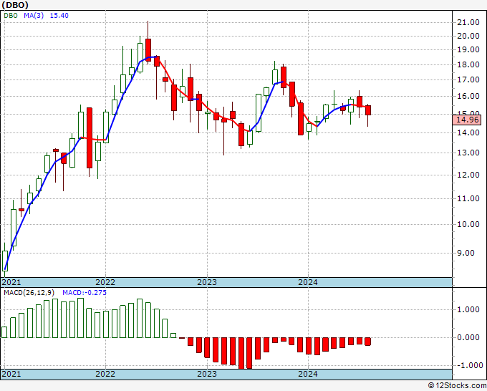
Task: Click the tallest red candle in late 2021
Action: (x=89, y=138)
